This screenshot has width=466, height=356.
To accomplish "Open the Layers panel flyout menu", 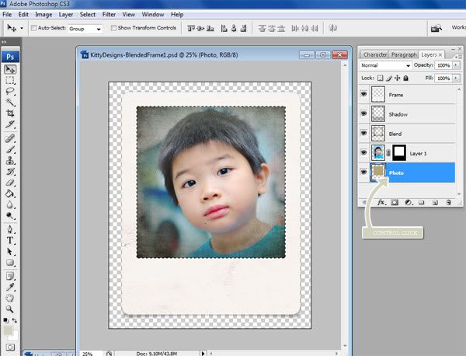I will (x=457, y=56).
